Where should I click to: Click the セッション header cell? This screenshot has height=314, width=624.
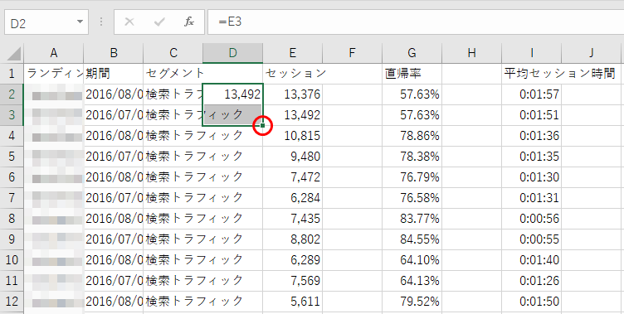point(292,74)
